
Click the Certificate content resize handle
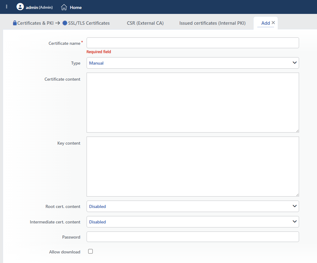pyautogui.click(x=297, y=131)
